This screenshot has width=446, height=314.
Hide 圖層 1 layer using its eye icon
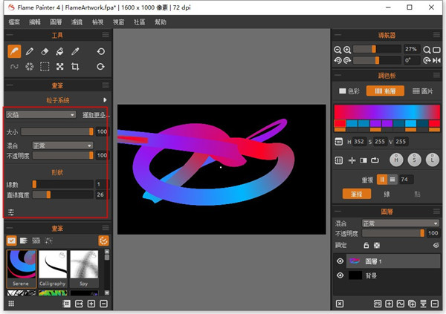340,261
